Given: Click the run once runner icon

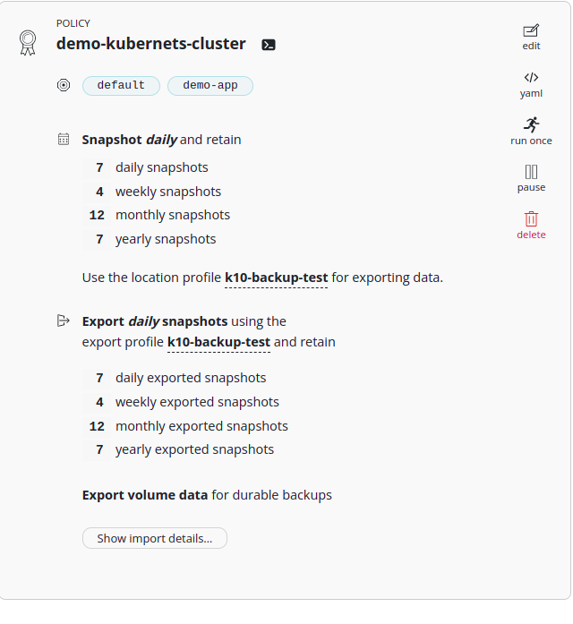Looking at the screenshot, I should pos(531,124).
